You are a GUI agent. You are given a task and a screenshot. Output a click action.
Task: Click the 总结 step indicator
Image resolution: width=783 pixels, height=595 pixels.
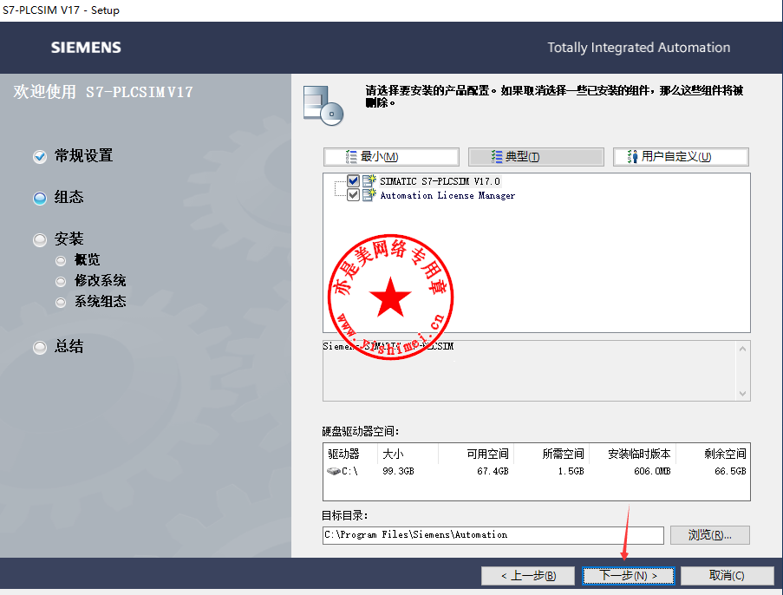coord(40,347)
